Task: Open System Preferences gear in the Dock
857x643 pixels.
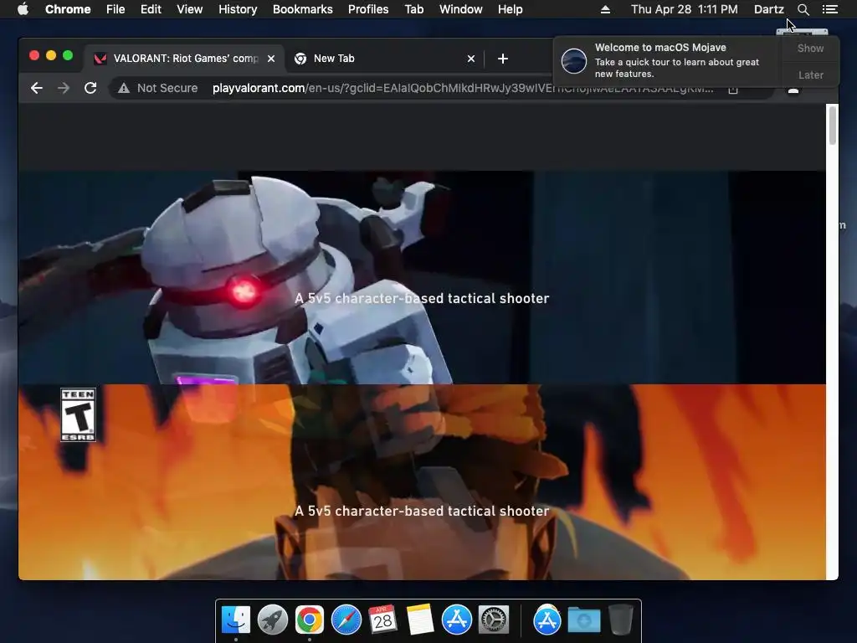Action: [x=494, y=620]
